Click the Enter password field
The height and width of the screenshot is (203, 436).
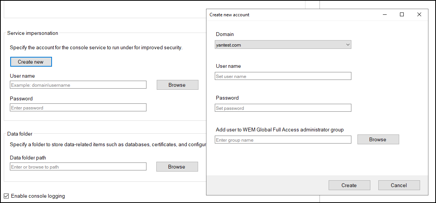click(78, 108)
